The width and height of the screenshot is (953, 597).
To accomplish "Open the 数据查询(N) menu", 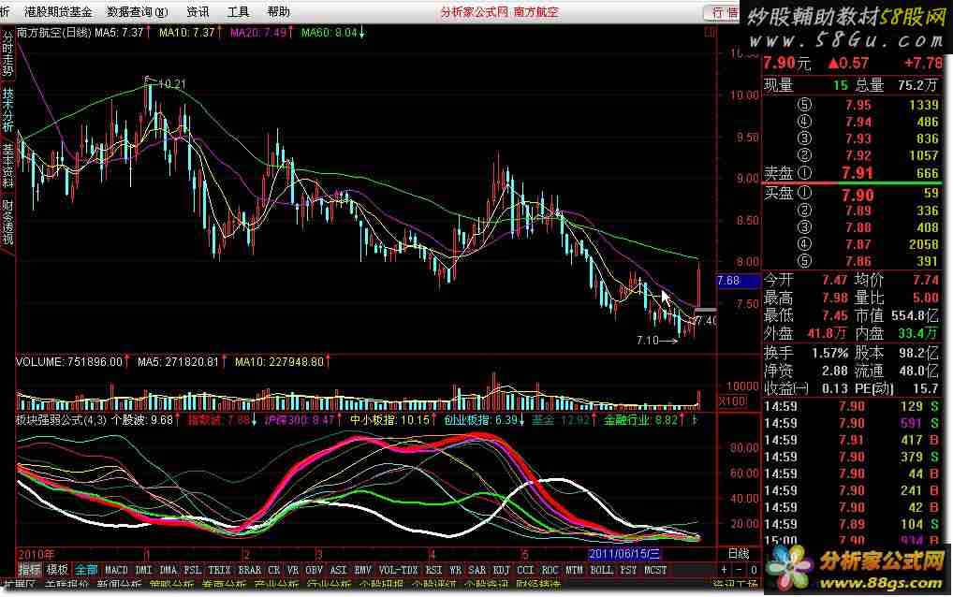I will click(x=138, y=11).
